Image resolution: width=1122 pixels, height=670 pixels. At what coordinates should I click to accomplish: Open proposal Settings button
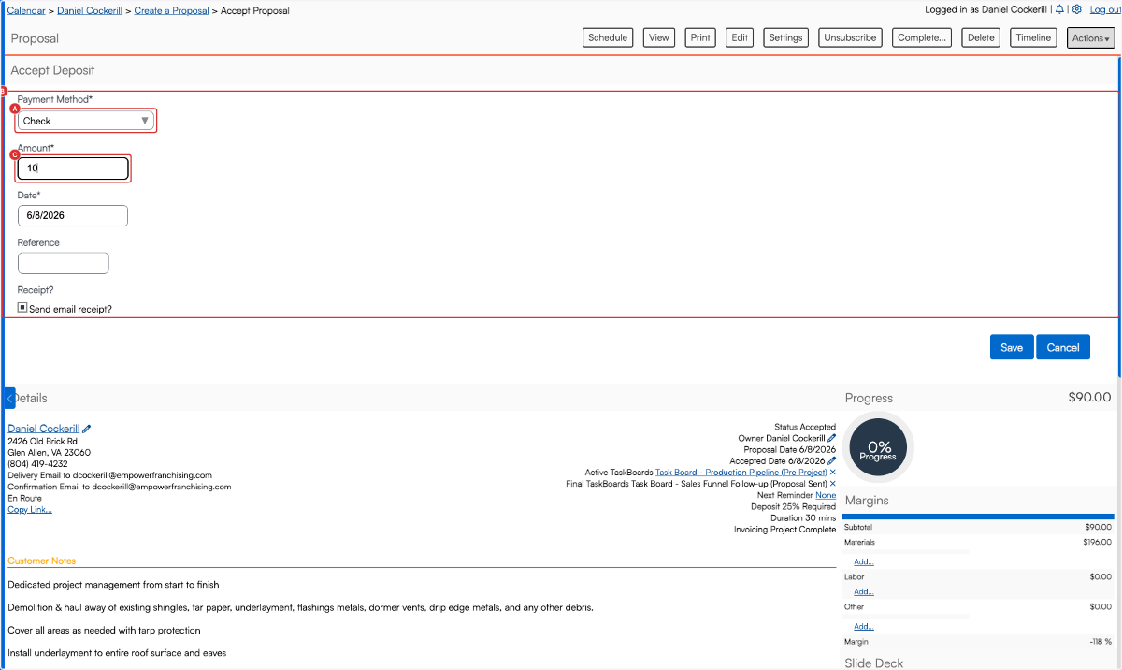pyautogui.click(x=785, y=37)
